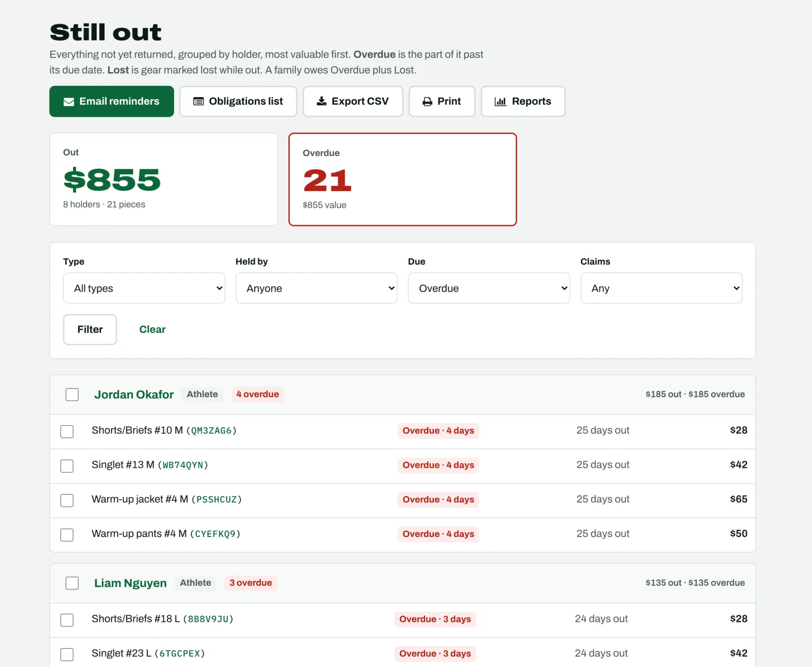The height and width of the screenshot is (667, 812).
Task: Click item code WB74QYN
Action: [x=183, y=465]
